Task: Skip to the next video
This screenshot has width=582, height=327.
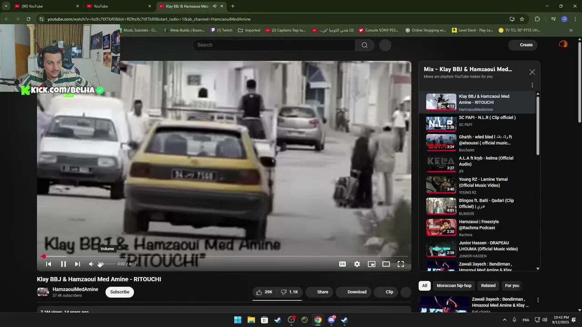Action: (77, 264)
